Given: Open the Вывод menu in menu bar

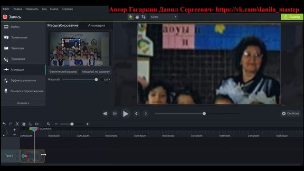Looking at the screenshot, I should tap(54, 9).
